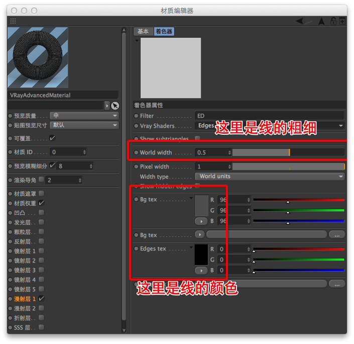The height and width of the screenshot is (344, 354).
Task: Click the Bg tex texture browse button
Action: click(337, 235)
